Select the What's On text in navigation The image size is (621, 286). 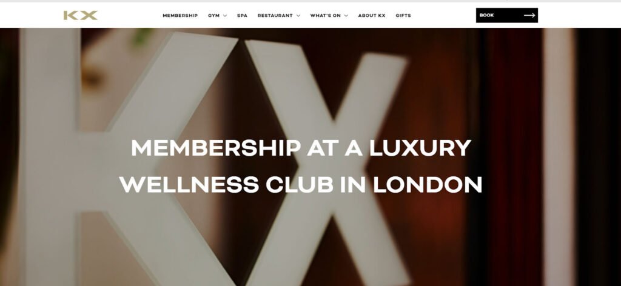(x=325, y=15)
